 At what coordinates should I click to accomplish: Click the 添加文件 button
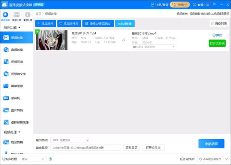click(46, 23)
